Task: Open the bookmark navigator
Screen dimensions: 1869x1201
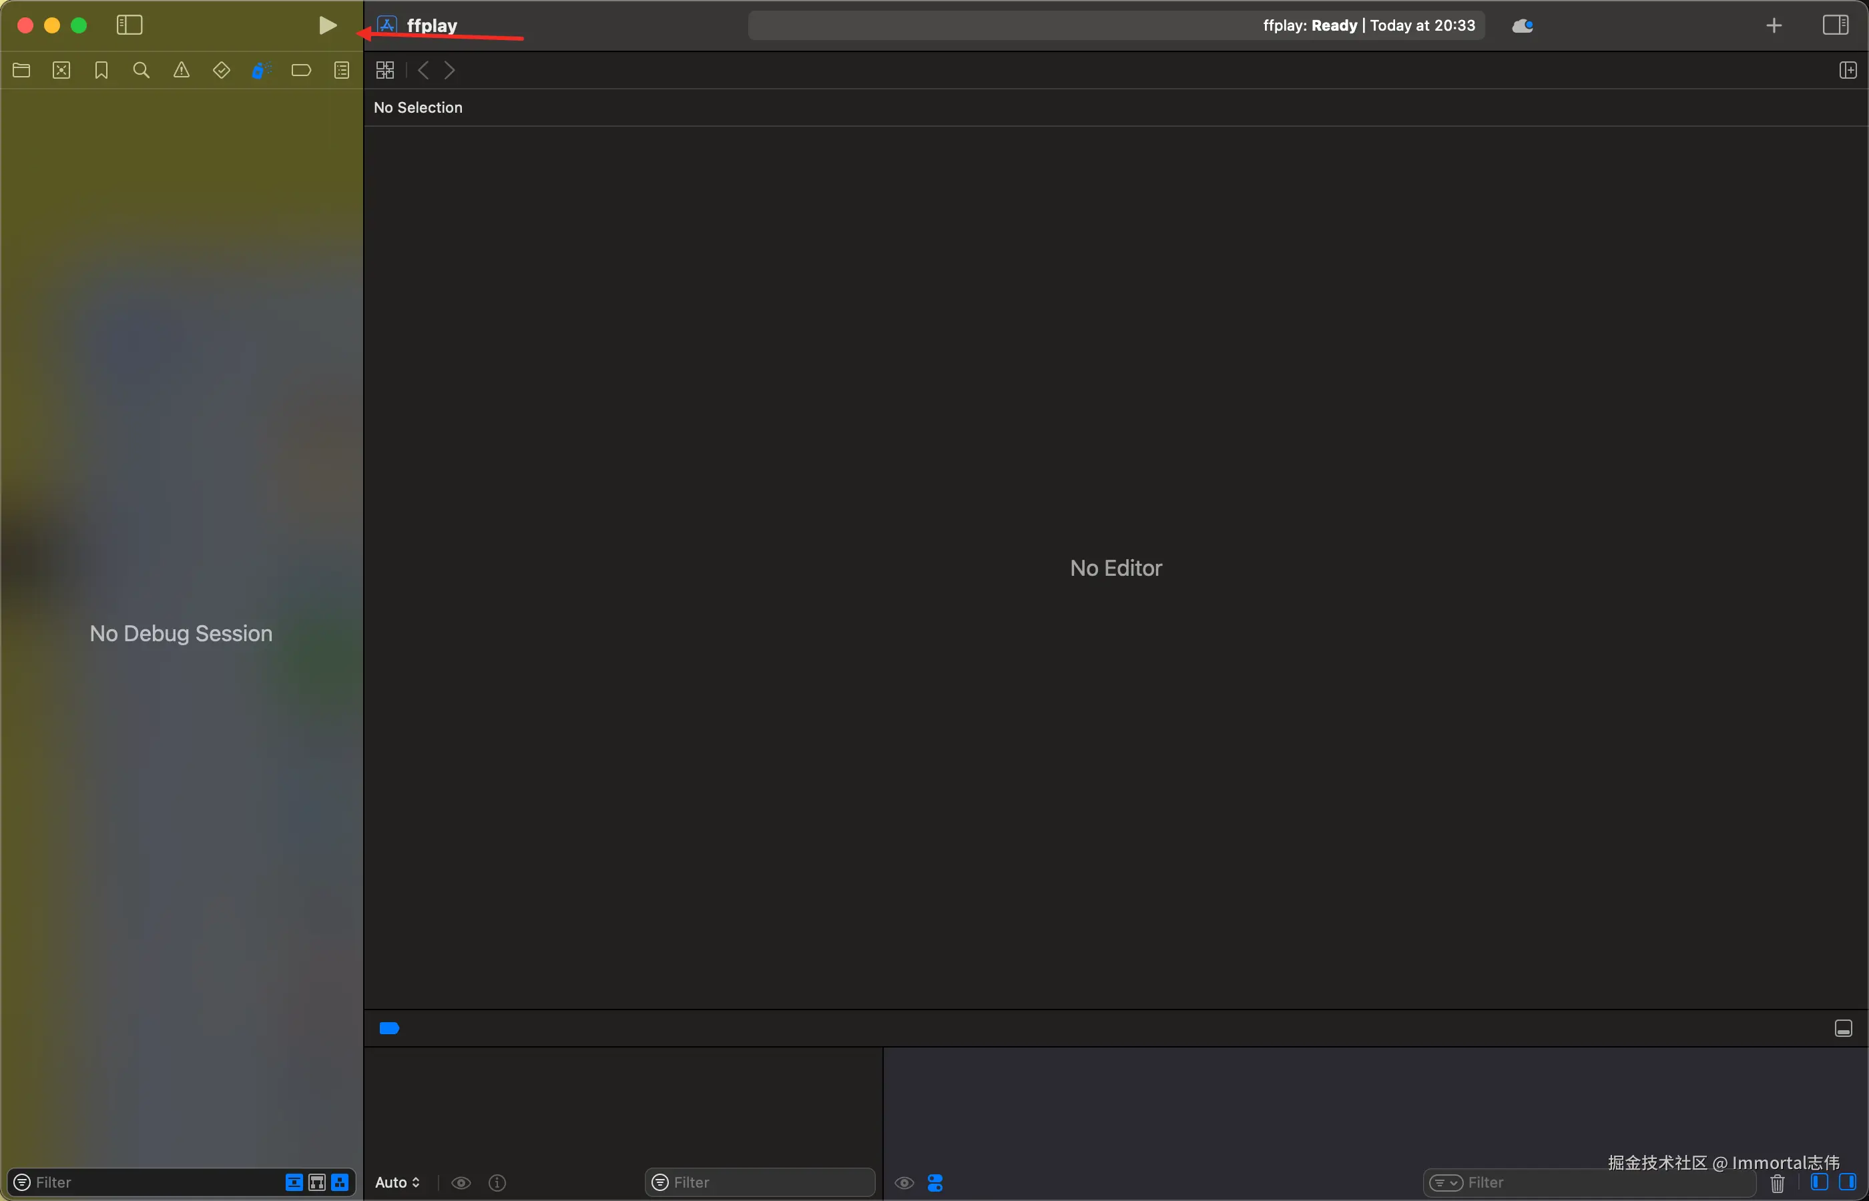Action: pos(101,71)
